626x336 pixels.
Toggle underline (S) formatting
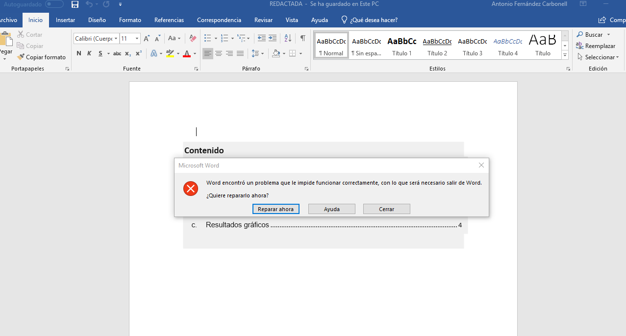pyautogui.click(x=100, y=53)
